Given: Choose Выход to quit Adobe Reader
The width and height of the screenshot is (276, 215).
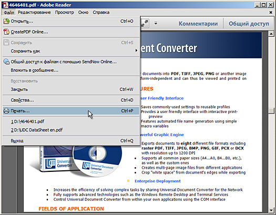Looking at the screenshot, I should click(x=71, y=140).
